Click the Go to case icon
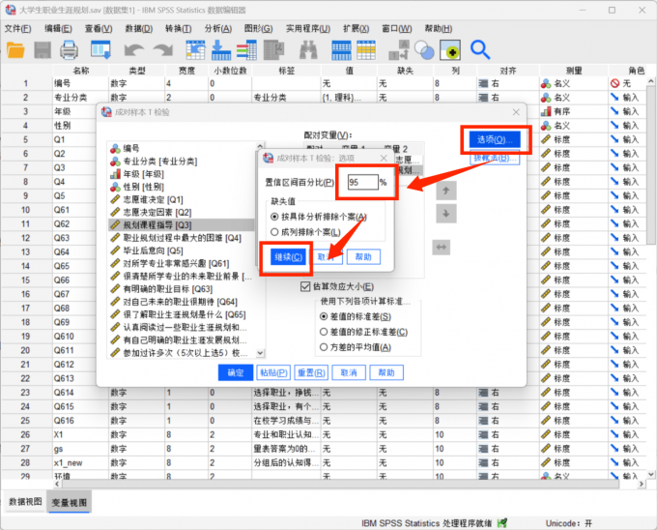 click(x=195, y=50)
